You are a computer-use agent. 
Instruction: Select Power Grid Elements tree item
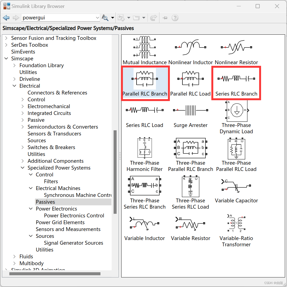(x=60, y=222)
